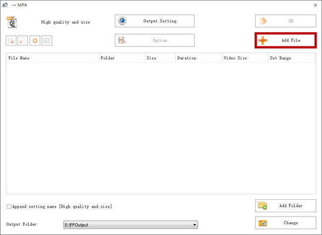
Task: Click the Video Size column header
Action: point(245,58)
